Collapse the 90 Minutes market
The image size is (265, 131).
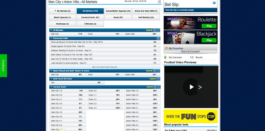(x=51, y=30)
